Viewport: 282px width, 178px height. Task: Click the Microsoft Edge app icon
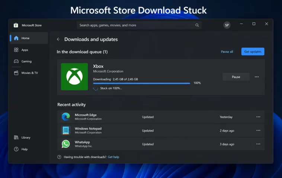(x=66, y=117)
